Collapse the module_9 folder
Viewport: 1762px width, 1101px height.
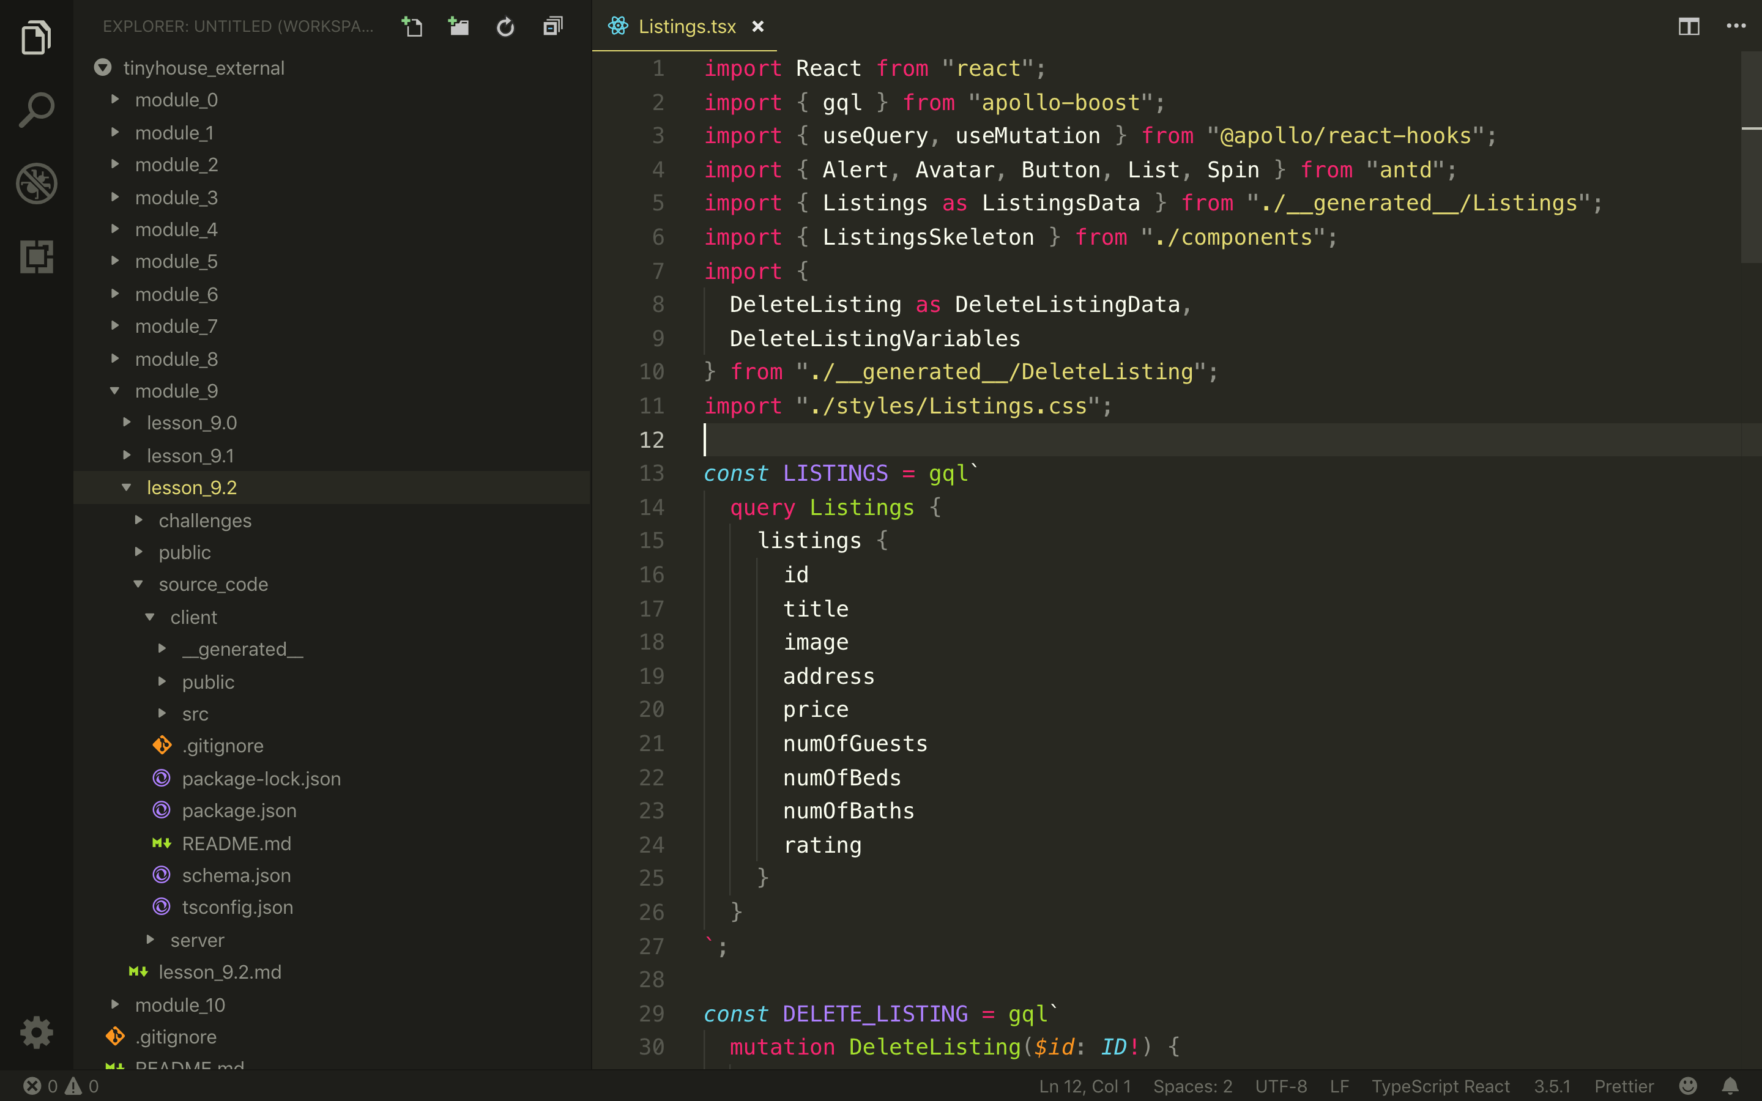176,391
